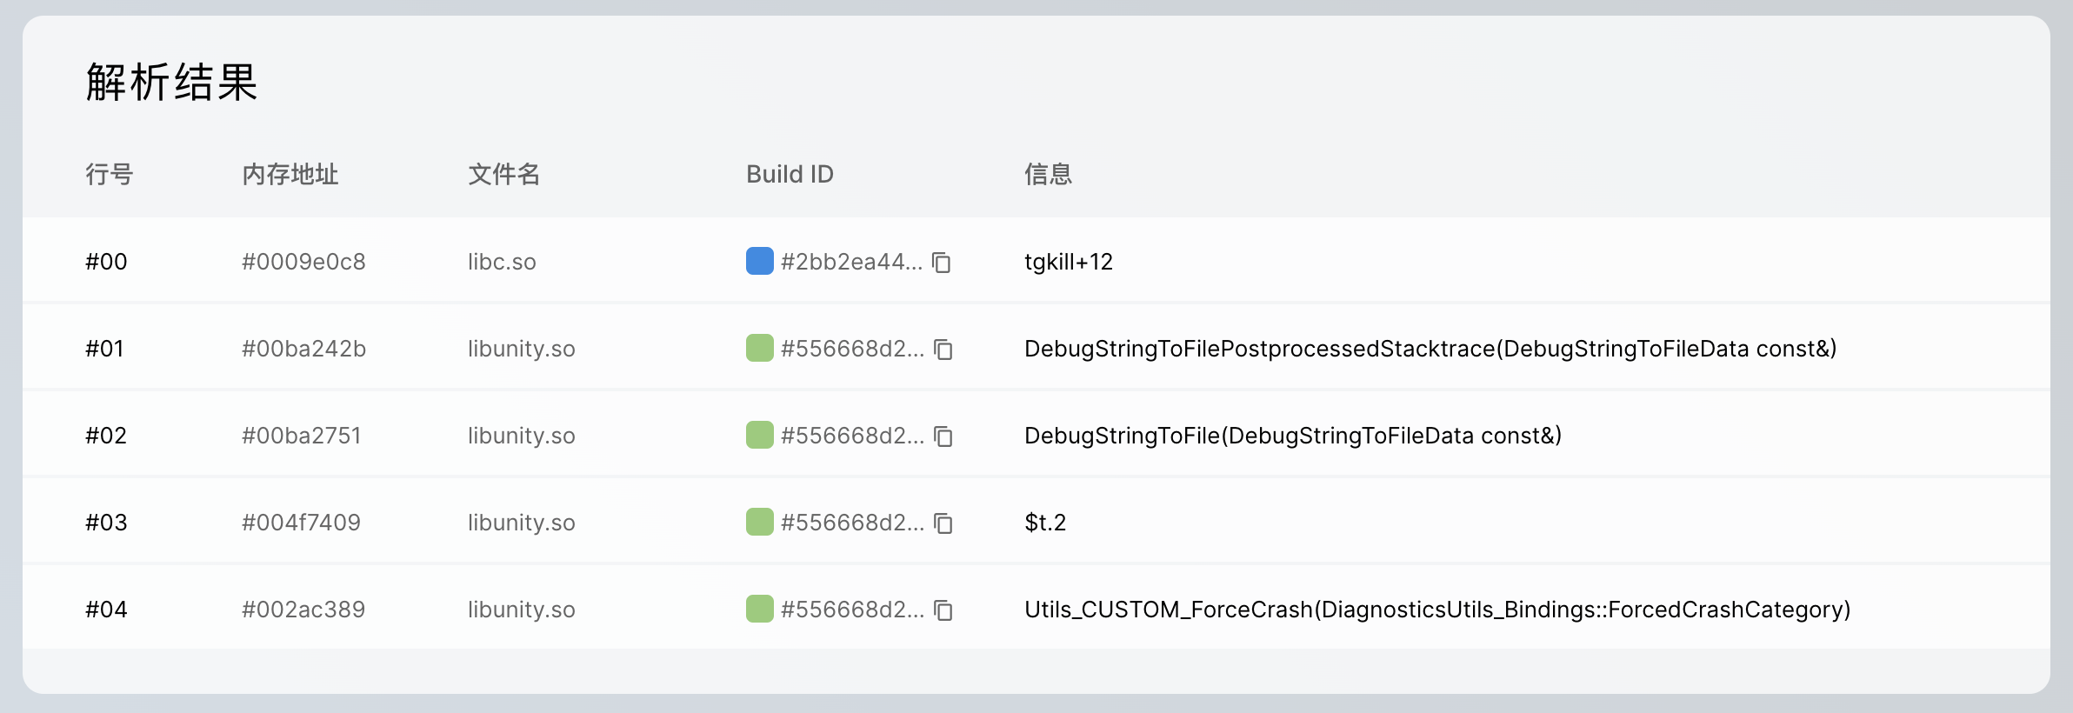This screenshot has width=2073, height=713.
Task: Copy Build ID in row #01
Action: [x=943, y=350]
